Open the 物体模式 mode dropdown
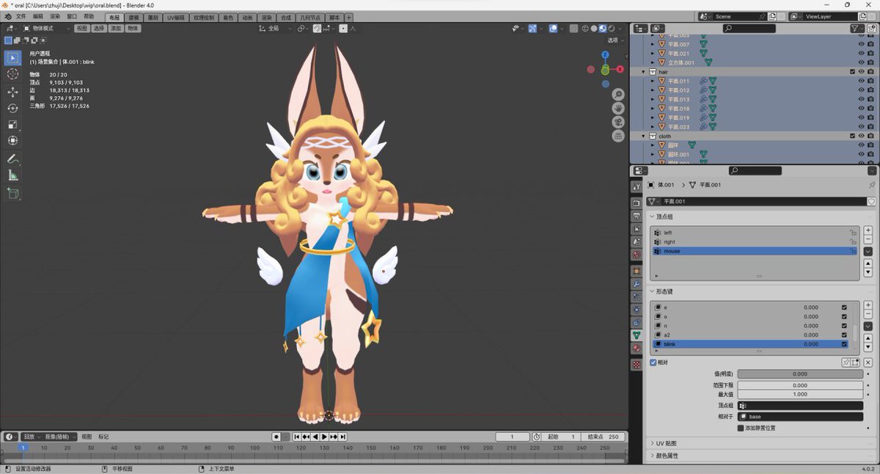Screen dimensions: 880x474 (x=46, y=29)
